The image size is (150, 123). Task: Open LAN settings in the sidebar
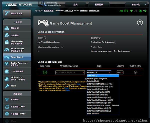tap(17, 107)
